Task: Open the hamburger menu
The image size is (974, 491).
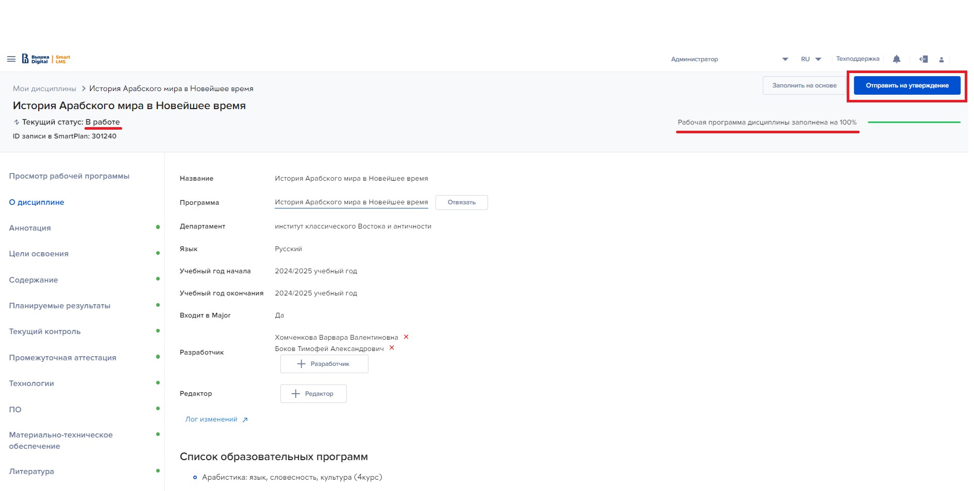Action: click(11, 59)
